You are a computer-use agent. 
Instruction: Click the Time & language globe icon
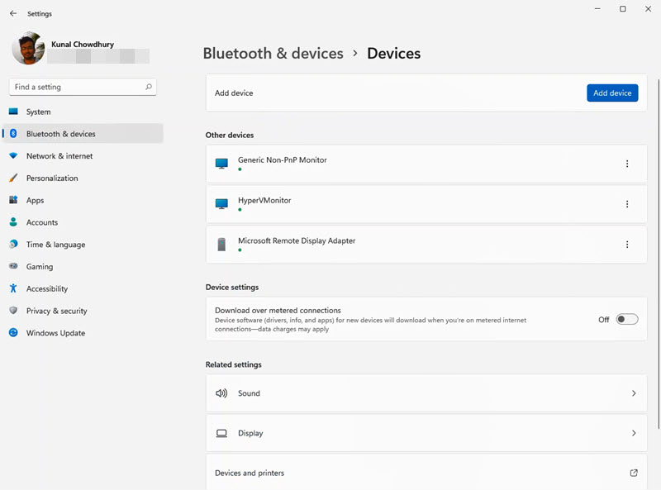tap(13, 244)
